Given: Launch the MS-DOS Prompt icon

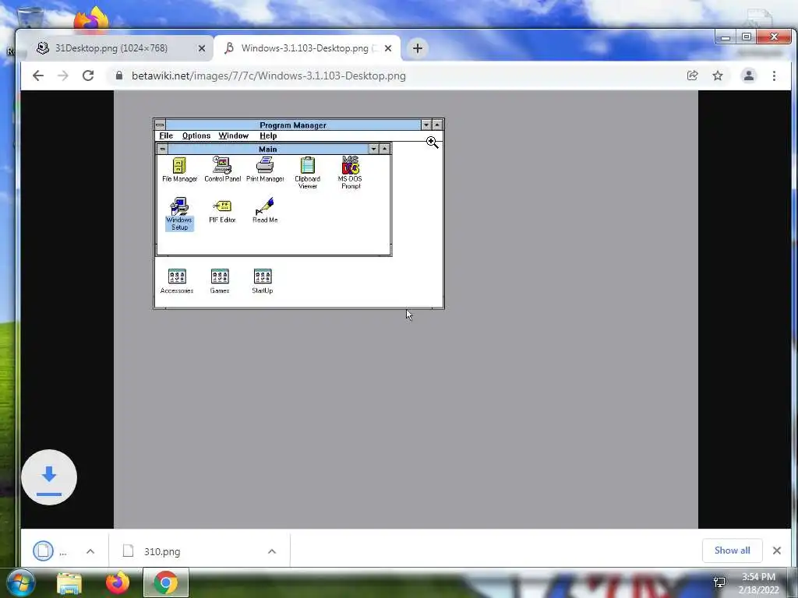Looking at the screenshot, I should click(350, 173).
